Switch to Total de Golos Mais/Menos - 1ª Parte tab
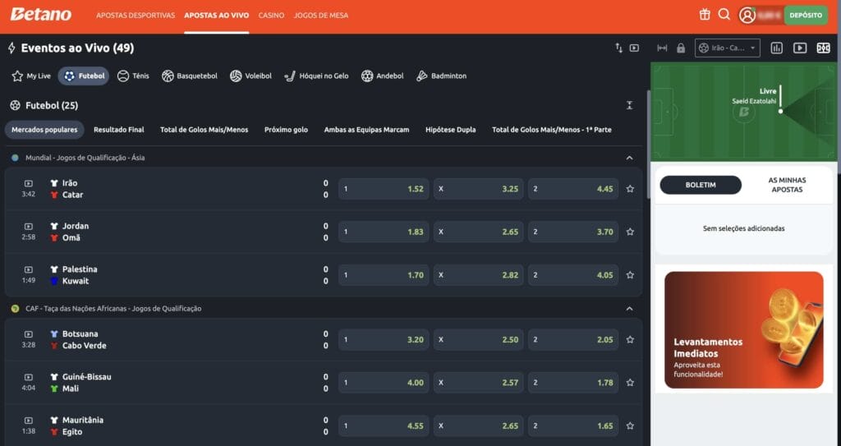Image resolution: width=841 pixels, height=446 pixels. pyautogui.click(x=551, y=129)
